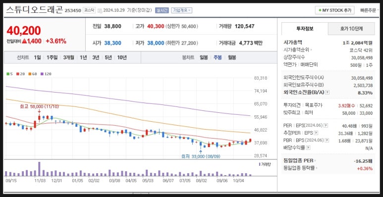
Task: Click the 전일 value 38,800
Action: [112, 26]
